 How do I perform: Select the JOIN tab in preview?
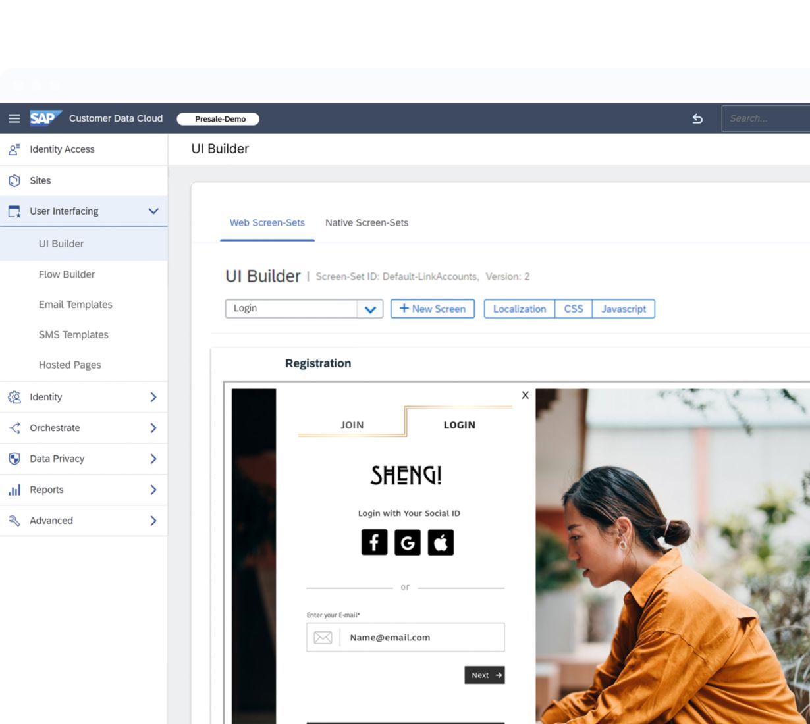[x=352, y=425]
